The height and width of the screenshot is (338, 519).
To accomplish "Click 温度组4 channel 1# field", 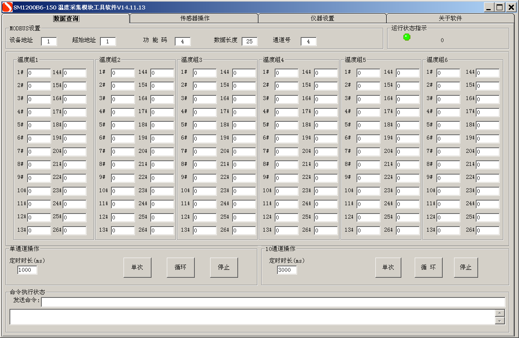I will tap(286, 73).
